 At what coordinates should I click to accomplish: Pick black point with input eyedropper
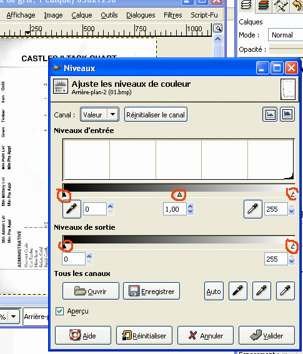(x=72, y=209)
